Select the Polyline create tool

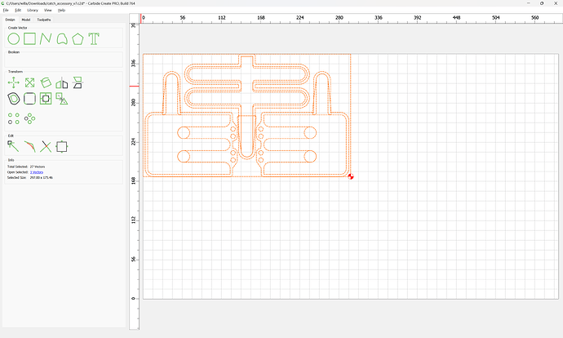46,39
